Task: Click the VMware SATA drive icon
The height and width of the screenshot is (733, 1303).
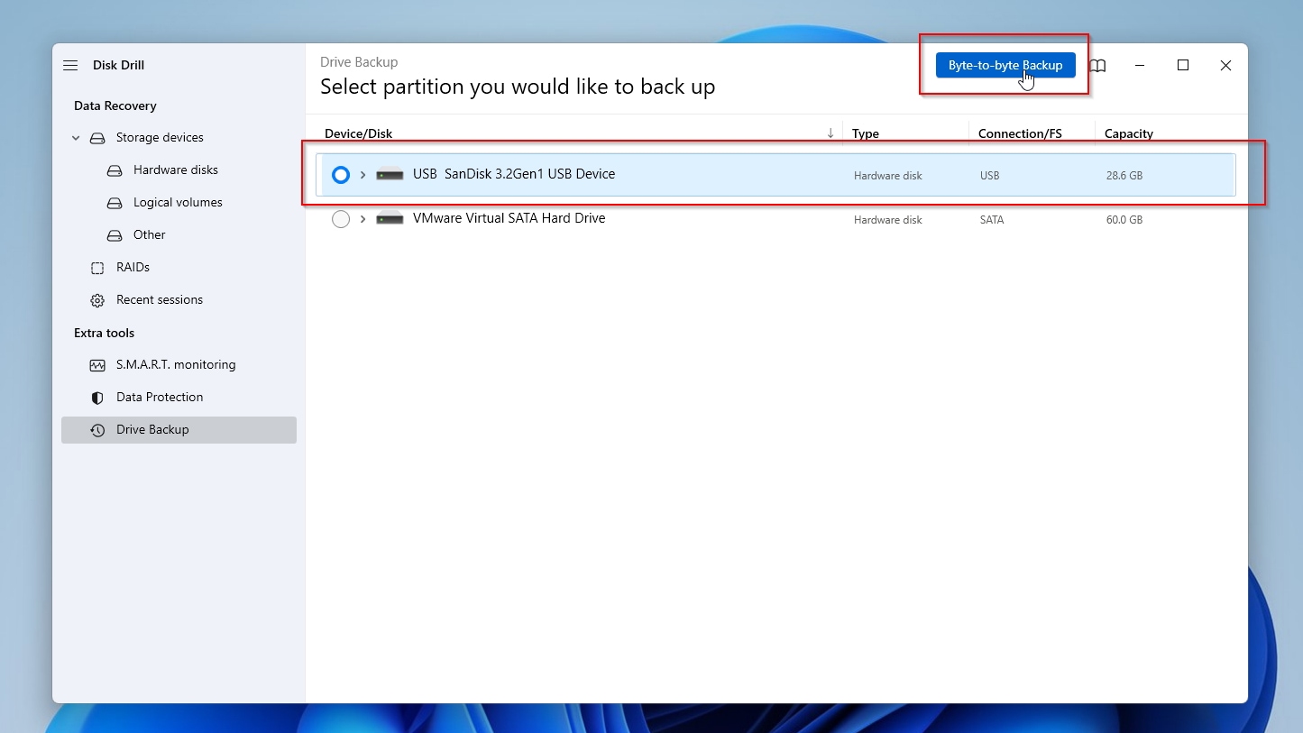Action: [390, 218]
